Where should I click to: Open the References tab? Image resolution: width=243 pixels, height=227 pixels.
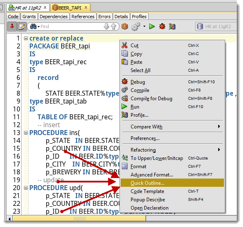(83, 17)
